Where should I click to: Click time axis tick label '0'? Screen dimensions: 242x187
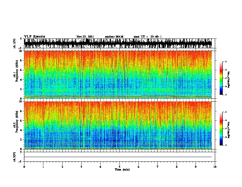coord(24,167)
